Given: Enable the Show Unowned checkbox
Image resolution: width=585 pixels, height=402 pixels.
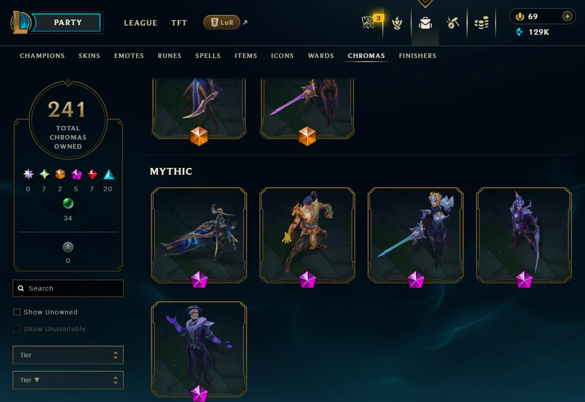Looking at the screenshot, I should [17, 312].
